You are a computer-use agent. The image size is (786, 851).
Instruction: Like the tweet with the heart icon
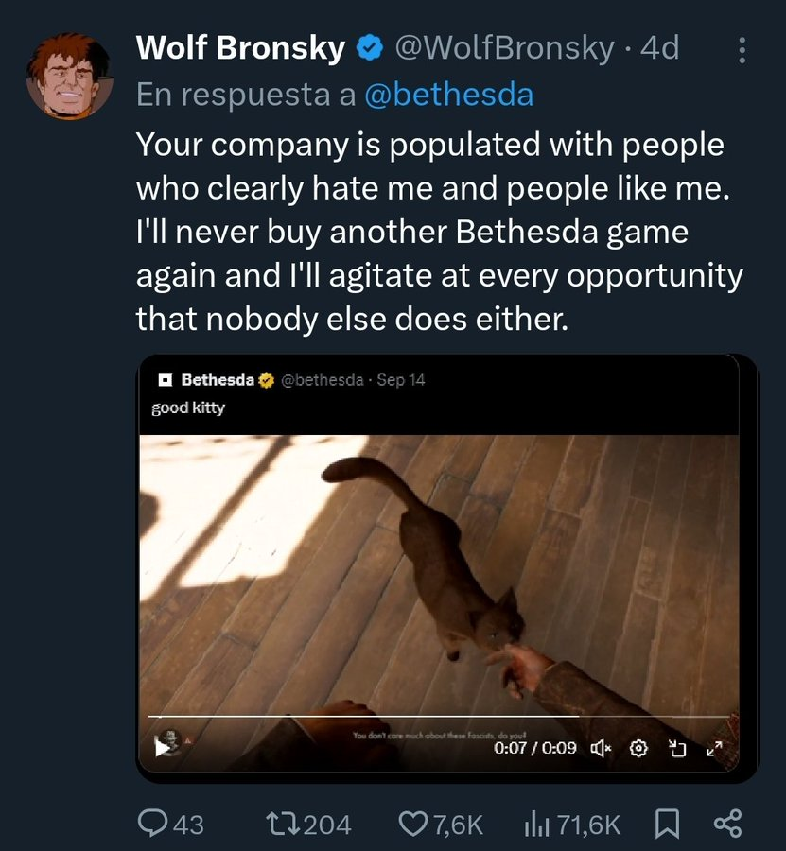413,825
